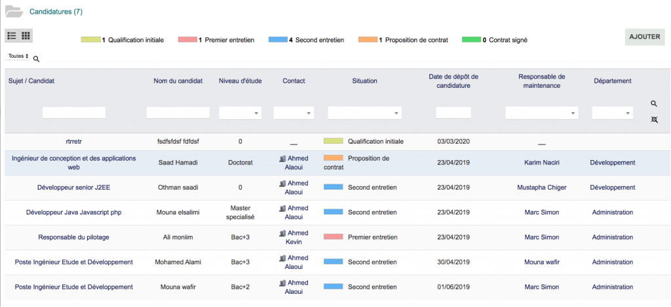Clear the column search filters

(x=654, y=120)
